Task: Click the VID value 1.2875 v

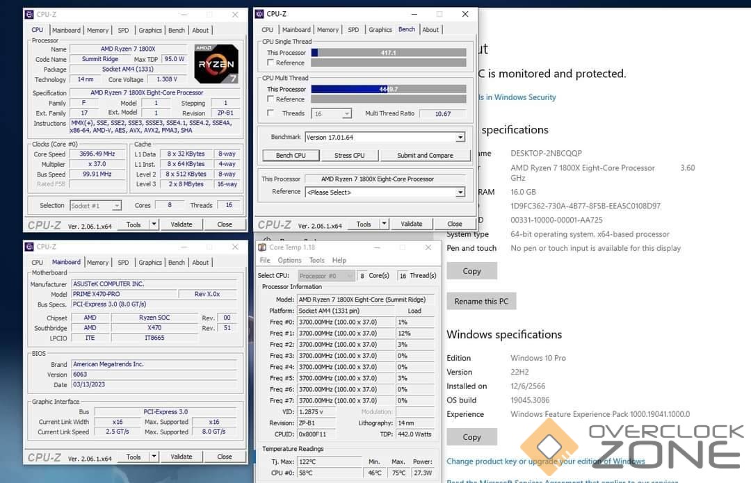Action: (316, 411)
